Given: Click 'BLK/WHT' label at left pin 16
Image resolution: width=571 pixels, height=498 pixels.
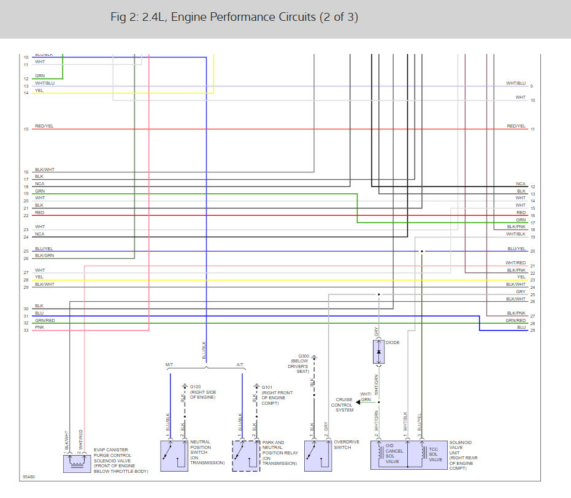Looking at the screenshot, I should (44, 170).
